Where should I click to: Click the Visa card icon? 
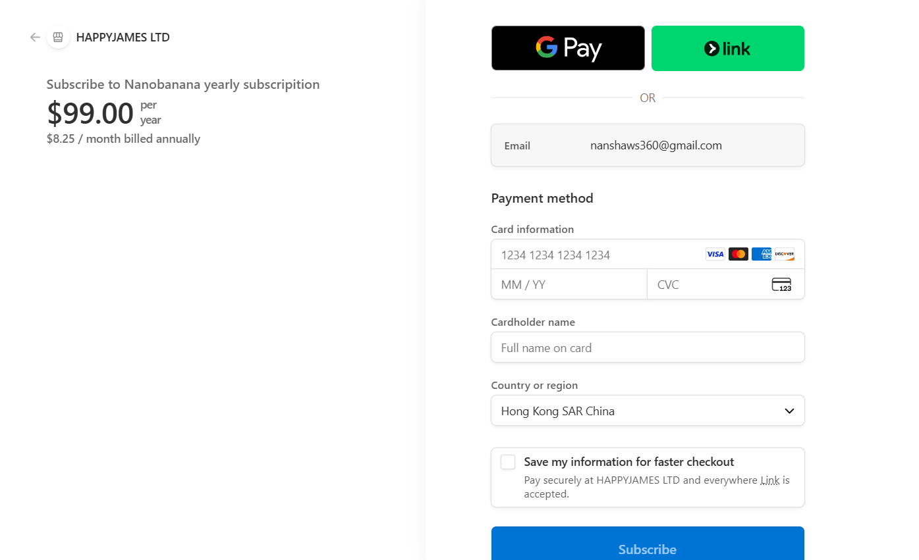tap(715, 254)
